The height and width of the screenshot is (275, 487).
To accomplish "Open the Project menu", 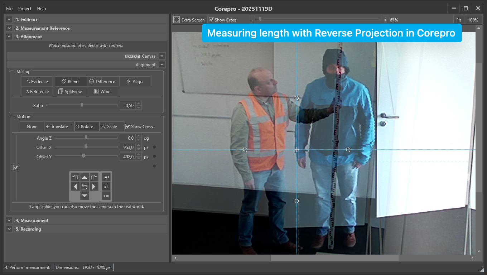I will (x=24, y=8).
